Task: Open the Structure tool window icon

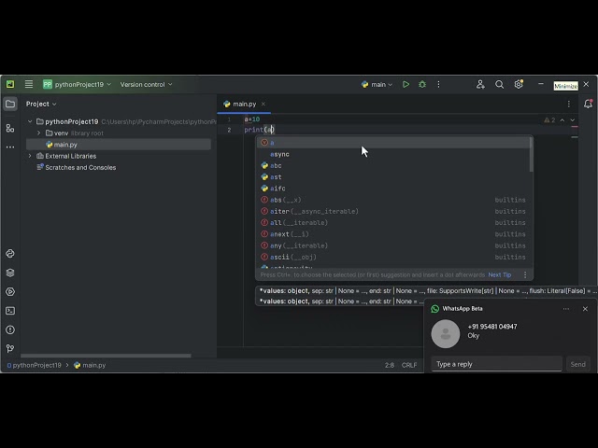Action: point(10,128)
